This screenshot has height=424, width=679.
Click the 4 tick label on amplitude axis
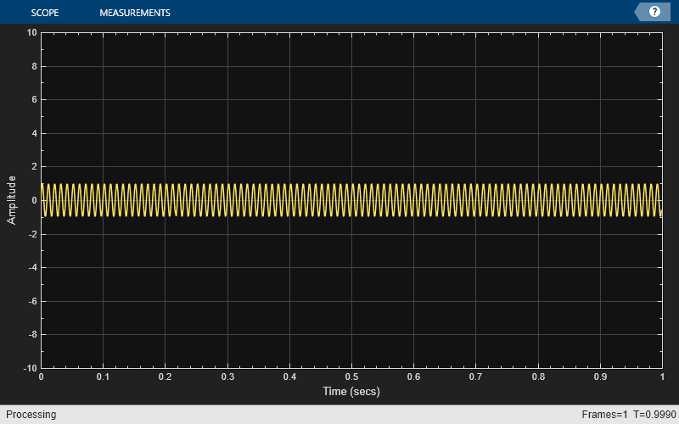point(34,133)
